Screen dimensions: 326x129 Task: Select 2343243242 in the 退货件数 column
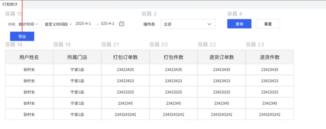(x=270, y=114)
